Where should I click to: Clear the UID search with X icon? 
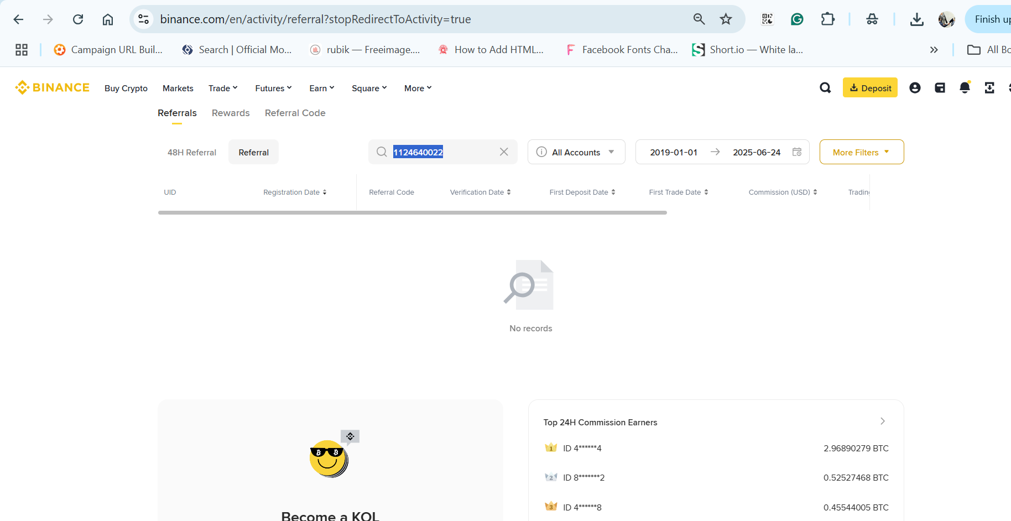pos(504,152)
